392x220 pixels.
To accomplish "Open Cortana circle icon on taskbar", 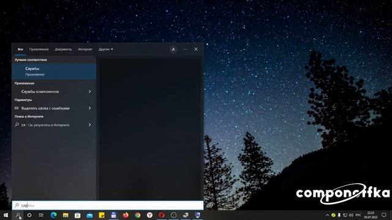I will point(29,215).
